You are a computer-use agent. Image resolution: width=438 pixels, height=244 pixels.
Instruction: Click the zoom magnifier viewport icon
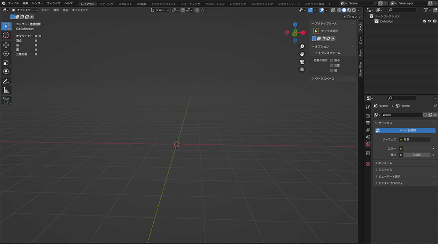click(302, 47)
